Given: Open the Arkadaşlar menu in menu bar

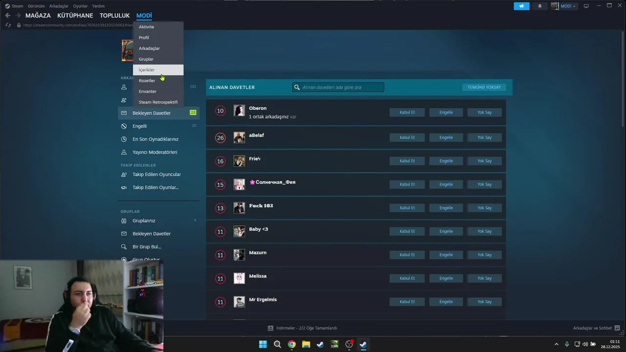Looking at the screenshot, I should pyautogui.click(x=59, y=6).
